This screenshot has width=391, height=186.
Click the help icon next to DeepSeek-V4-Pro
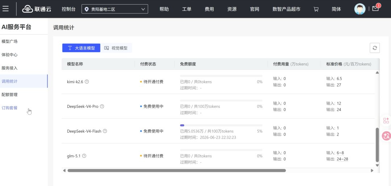point(102,106)
